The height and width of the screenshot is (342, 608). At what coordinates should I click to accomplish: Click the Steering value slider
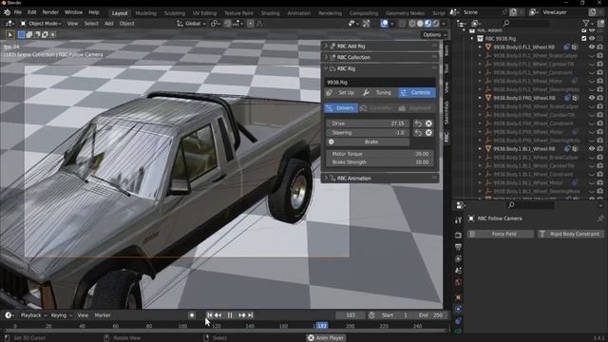(x=368, y=133)
